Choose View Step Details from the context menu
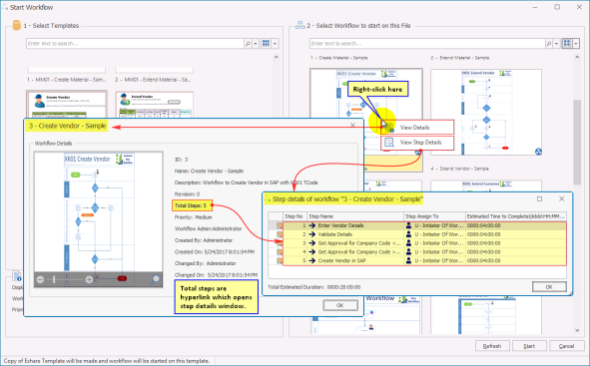This screenshot has width=590, height=366. pos(417,143)
